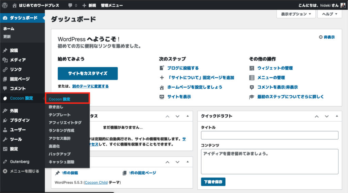Open 管理メニュー in the admin bar

pyautogui.click(x=111, y=5)
